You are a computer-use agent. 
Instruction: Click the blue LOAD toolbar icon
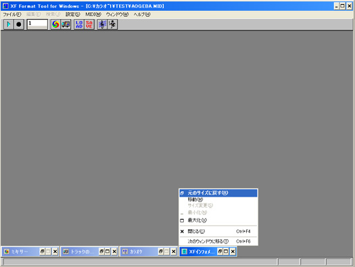tap(79, 24)
